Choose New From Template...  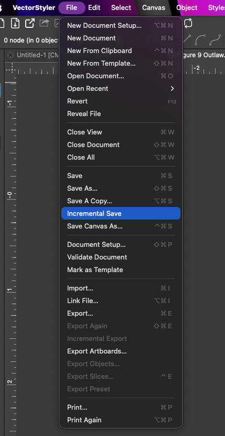point(121,64)
